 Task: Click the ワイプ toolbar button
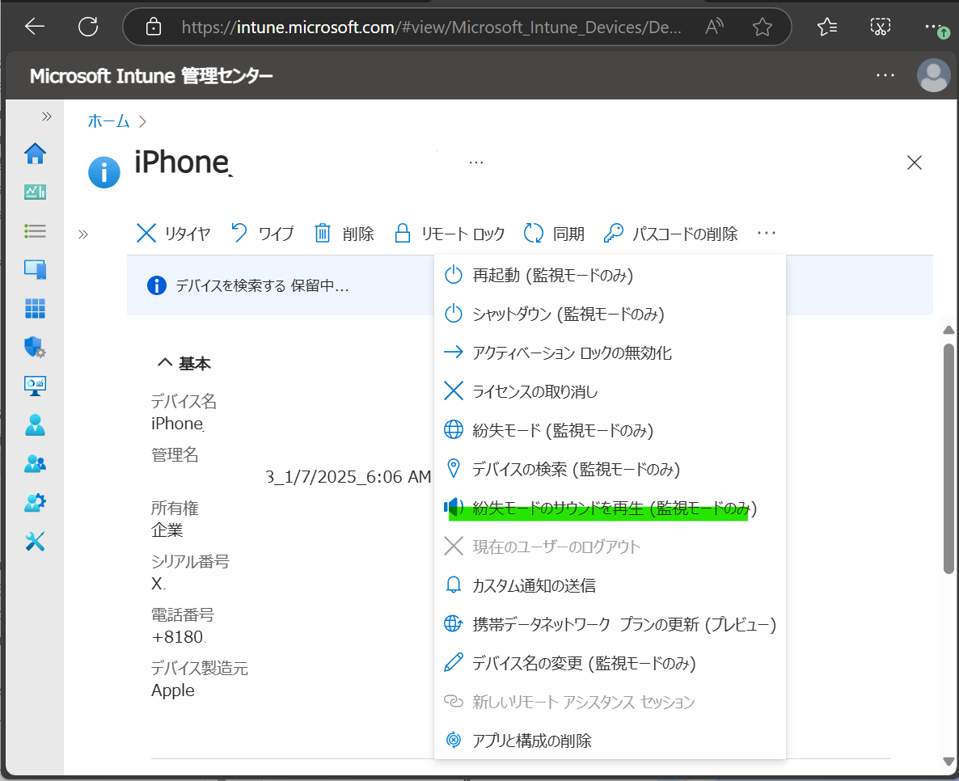262,234
